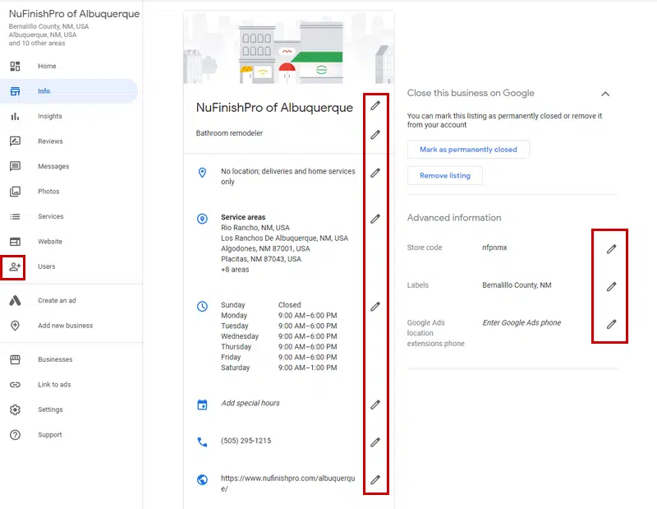The height and width of the screenshot is (509, 657).
Task: Click the globe icon beside website
Action: 202,479
